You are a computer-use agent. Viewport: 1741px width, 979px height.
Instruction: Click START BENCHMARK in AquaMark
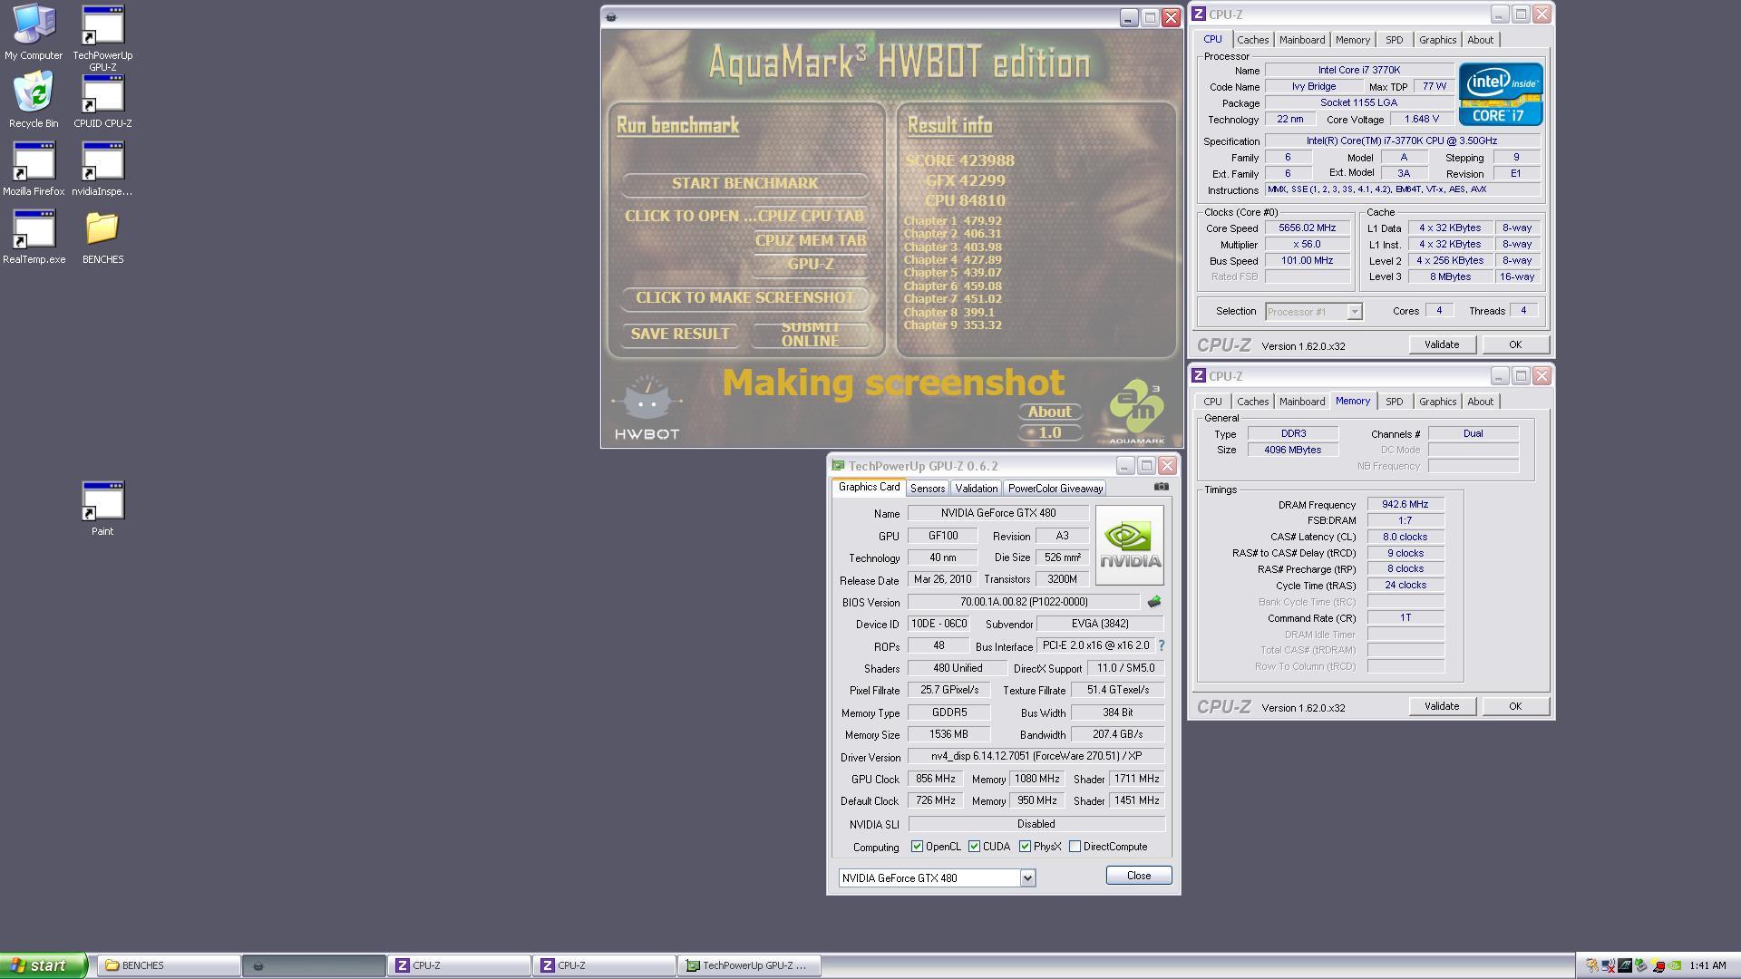click(745, 184)
